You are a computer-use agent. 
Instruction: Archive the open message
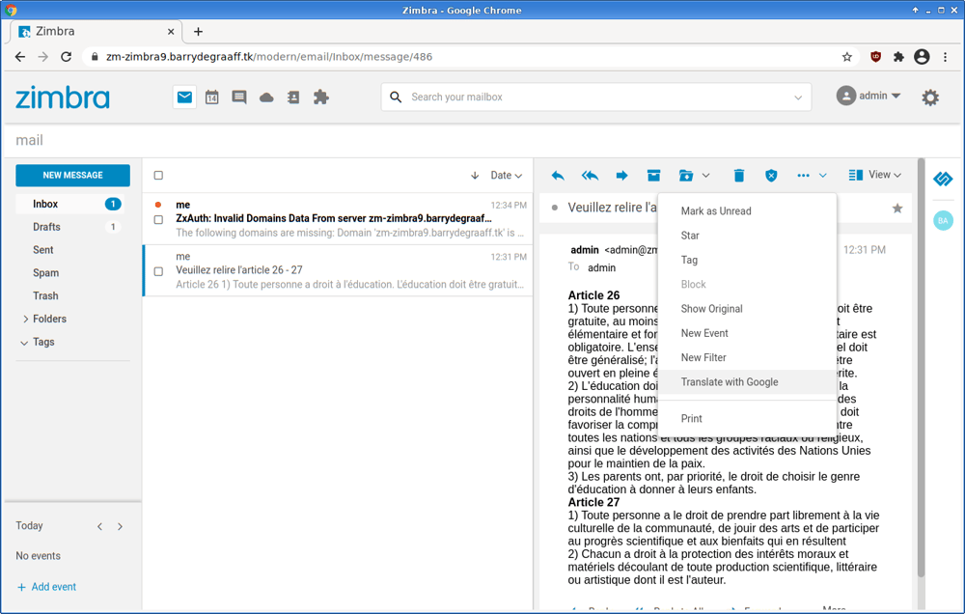[x=653, y=175]
